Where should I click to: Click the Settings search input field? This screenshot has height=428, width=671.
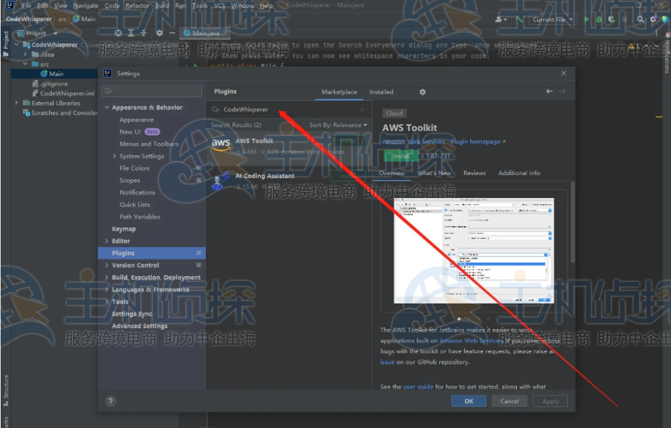click(x=152, y=91)
